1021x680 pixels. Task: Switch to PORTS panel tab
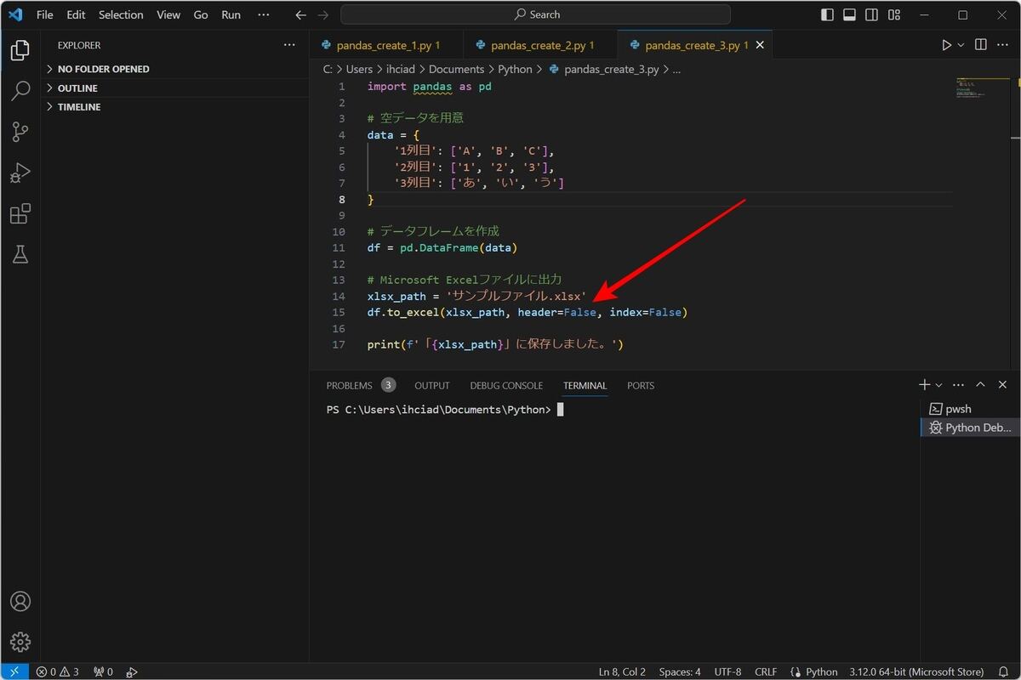(x=641, y=385)
